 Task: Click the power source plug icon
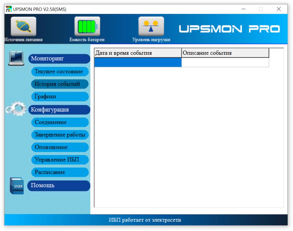[23, 26]
